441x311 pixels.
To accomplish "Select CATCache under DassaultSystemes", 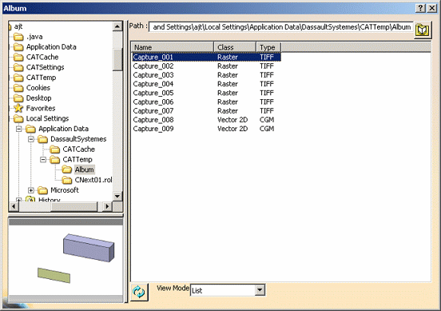I will (79, 150).
